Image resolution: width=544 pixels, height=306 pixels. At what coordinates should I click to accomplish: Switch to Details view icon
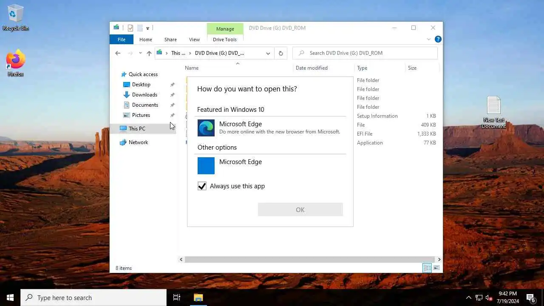(427, 268)
